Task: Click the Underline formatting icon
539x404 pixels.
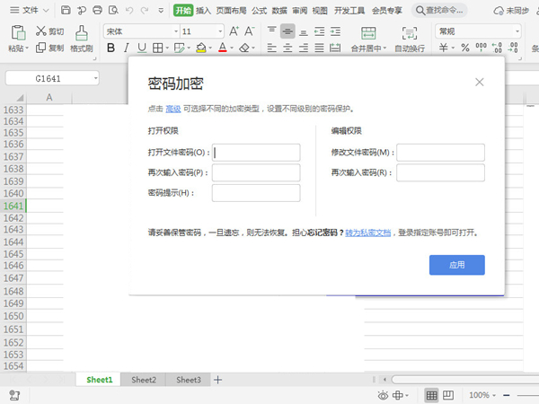Action: point(141,48)
